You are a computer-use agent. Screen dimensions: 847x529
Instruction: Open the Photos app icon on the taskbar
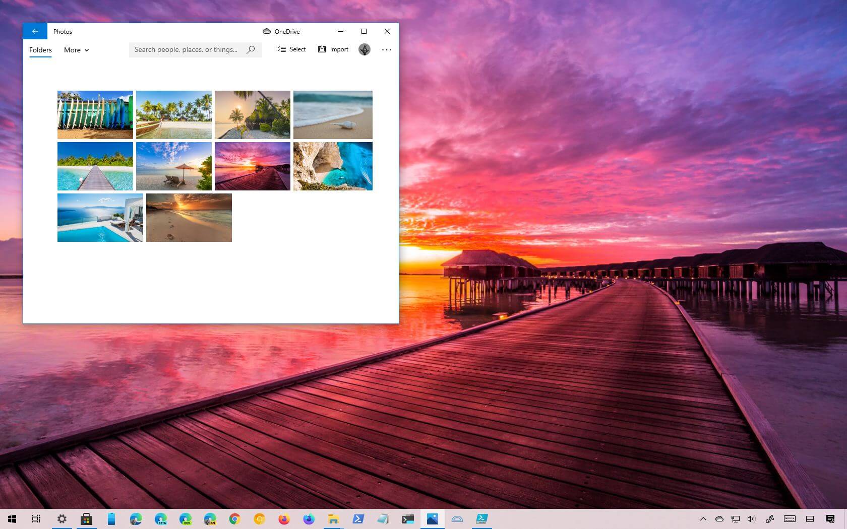pyautogui.click(x=432, y=519)
